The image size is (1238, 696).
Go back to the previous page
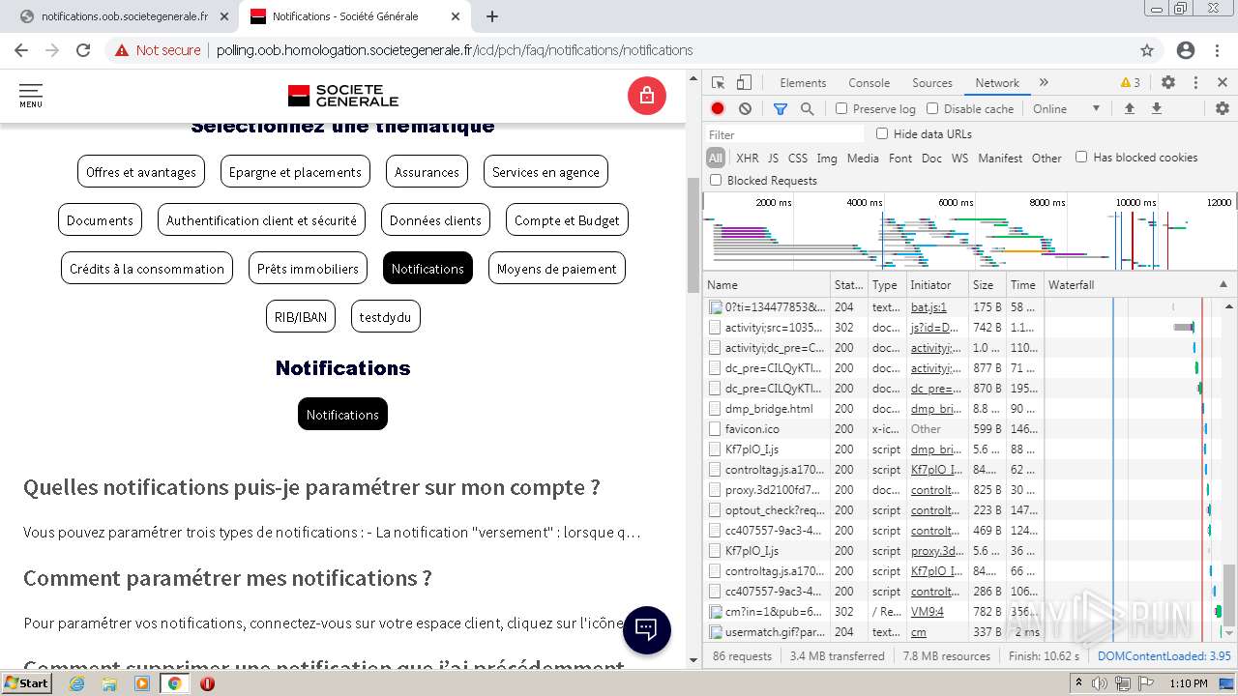pyautogui.click(x=22, y=50)
